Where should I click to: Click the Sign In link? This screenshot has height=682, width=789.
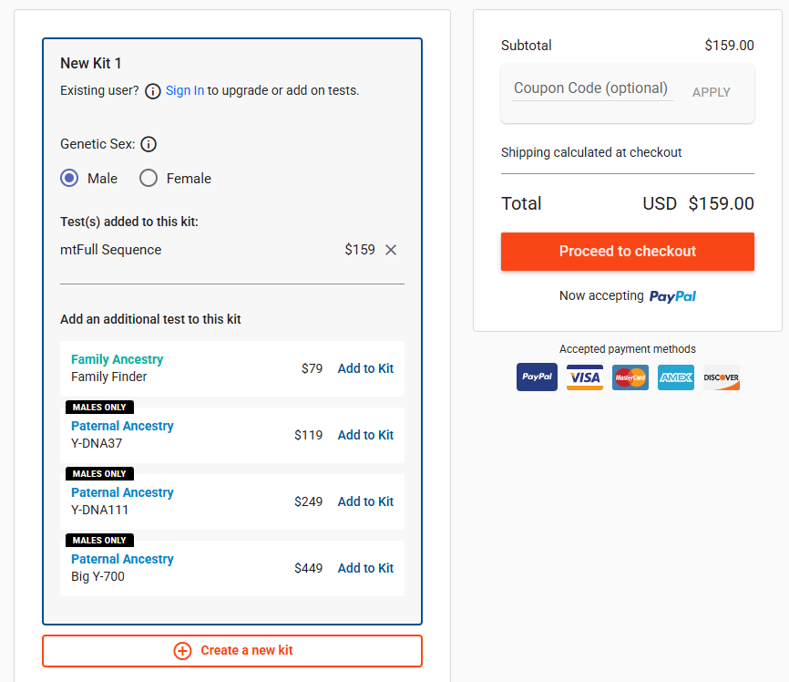pos(185,90)
